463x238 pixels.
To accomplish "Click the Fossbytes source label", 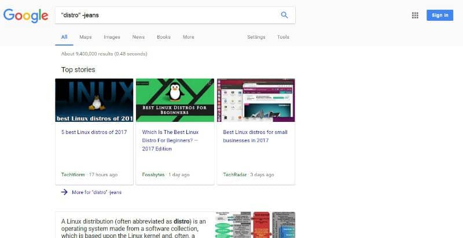I will 153,174.
